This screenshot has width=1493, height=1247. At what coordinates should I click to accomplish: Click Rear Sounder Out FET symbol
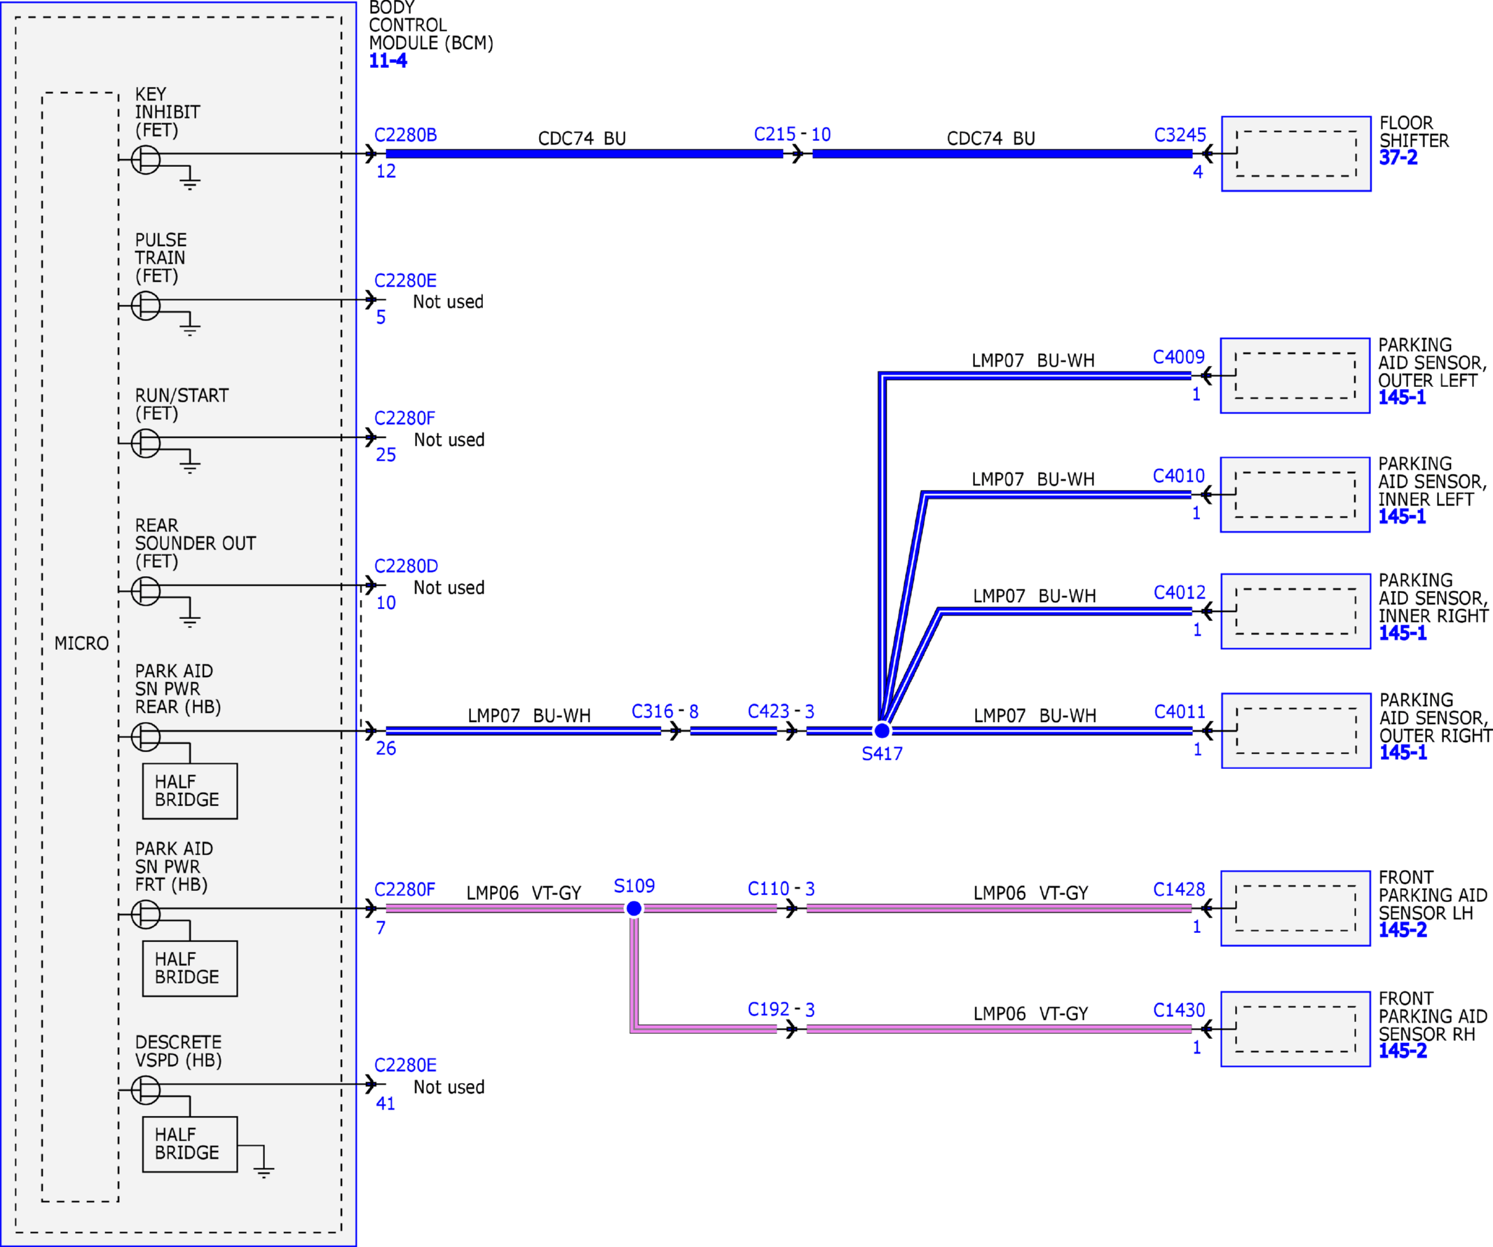pos(146,592)
